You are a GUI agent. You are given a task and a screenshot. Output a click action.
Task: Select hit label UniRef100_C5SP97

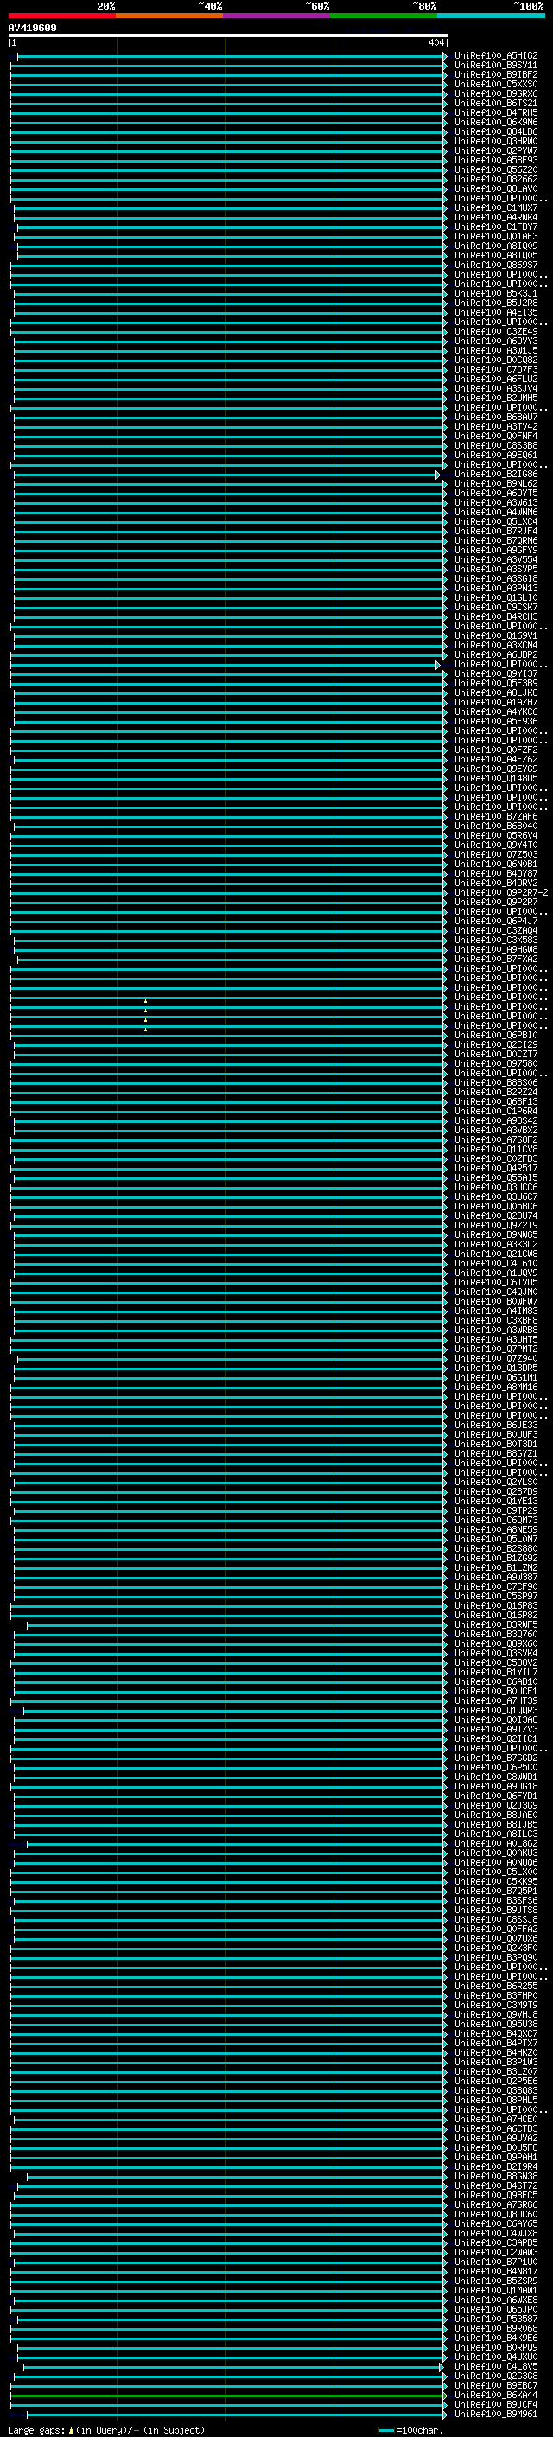(495, 1596)
